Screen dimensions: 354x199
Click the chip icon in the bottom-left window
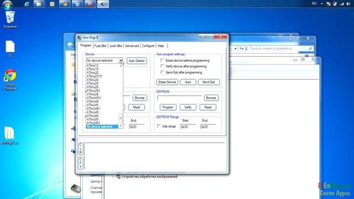click(x=75, y=188)
